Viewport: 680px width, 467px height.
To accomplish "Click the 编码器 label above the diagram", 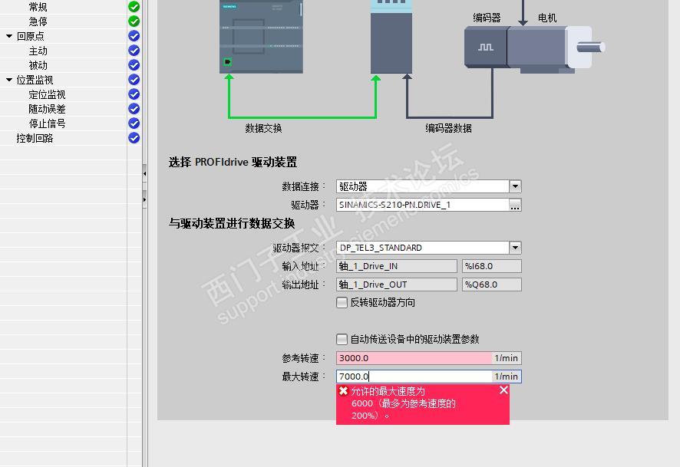I will [x=487, y=18].
